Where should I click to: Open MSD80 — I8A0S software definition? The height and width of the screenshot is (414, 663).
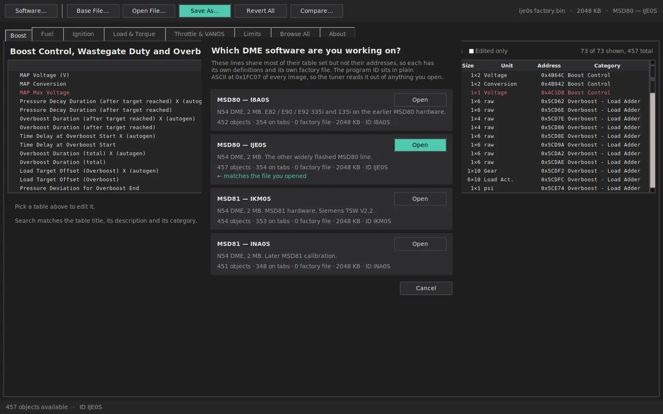[420, 100]
